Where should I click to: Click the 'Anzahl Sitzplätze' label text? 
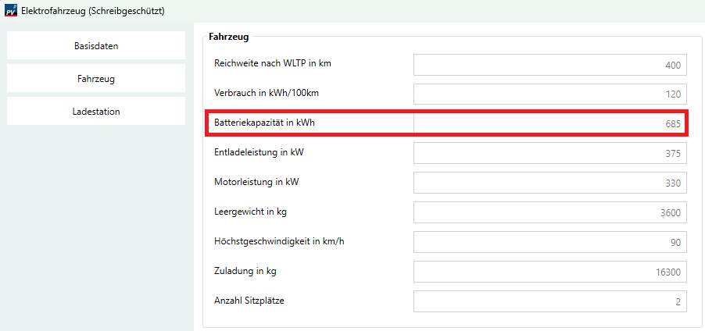click(x=249, y=301)
